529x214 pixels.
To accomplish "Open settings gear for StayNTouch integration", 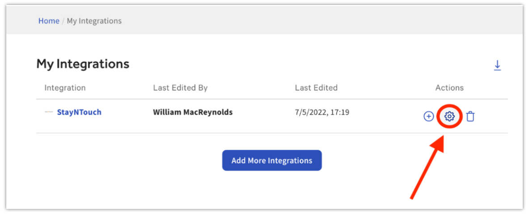I will [449, 117].
